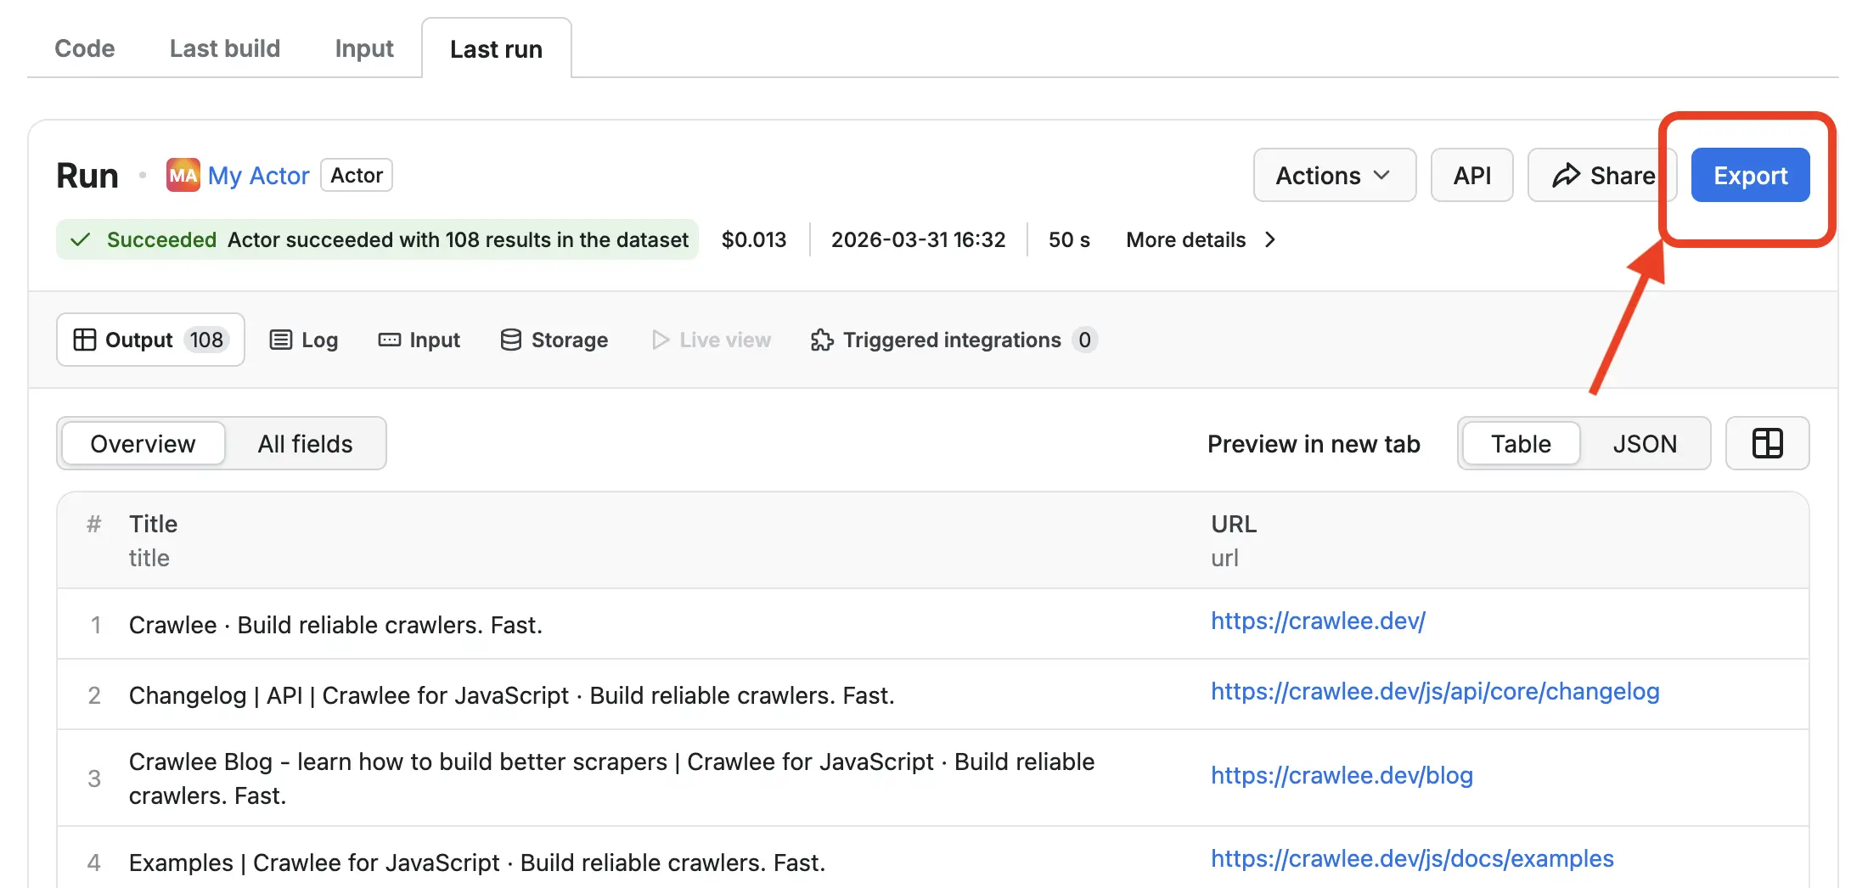The image size is (1868, 888).
Task: Switch preview to Table format
Action: [1521, 443]
